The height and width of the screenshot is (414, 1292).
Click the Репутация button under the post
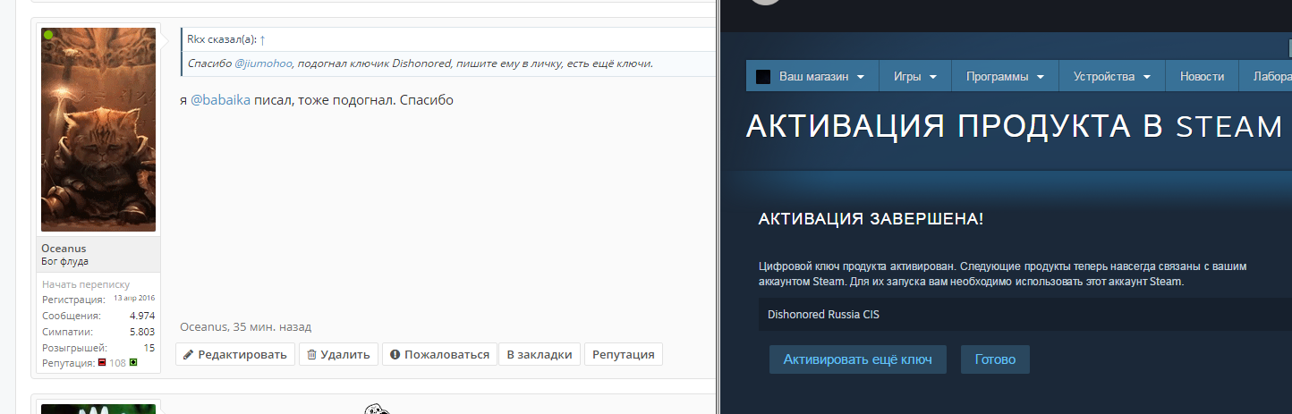click(x=624, y=354)
